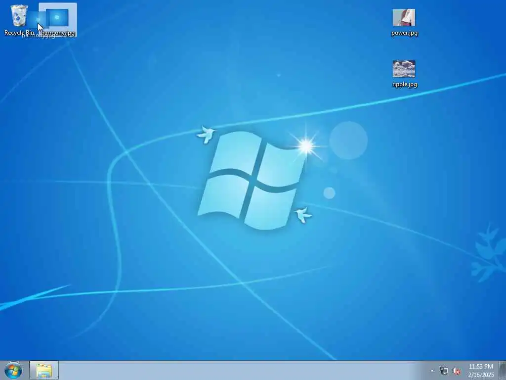Open the network status tray icon
The width and height of the screenshot is (506, 380).
click(x=444, y=371)
